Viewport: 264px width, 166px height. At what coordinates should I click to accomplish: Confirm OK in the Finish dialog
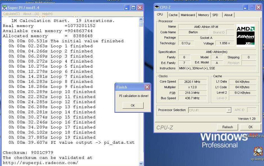click(x=133, y=105)
